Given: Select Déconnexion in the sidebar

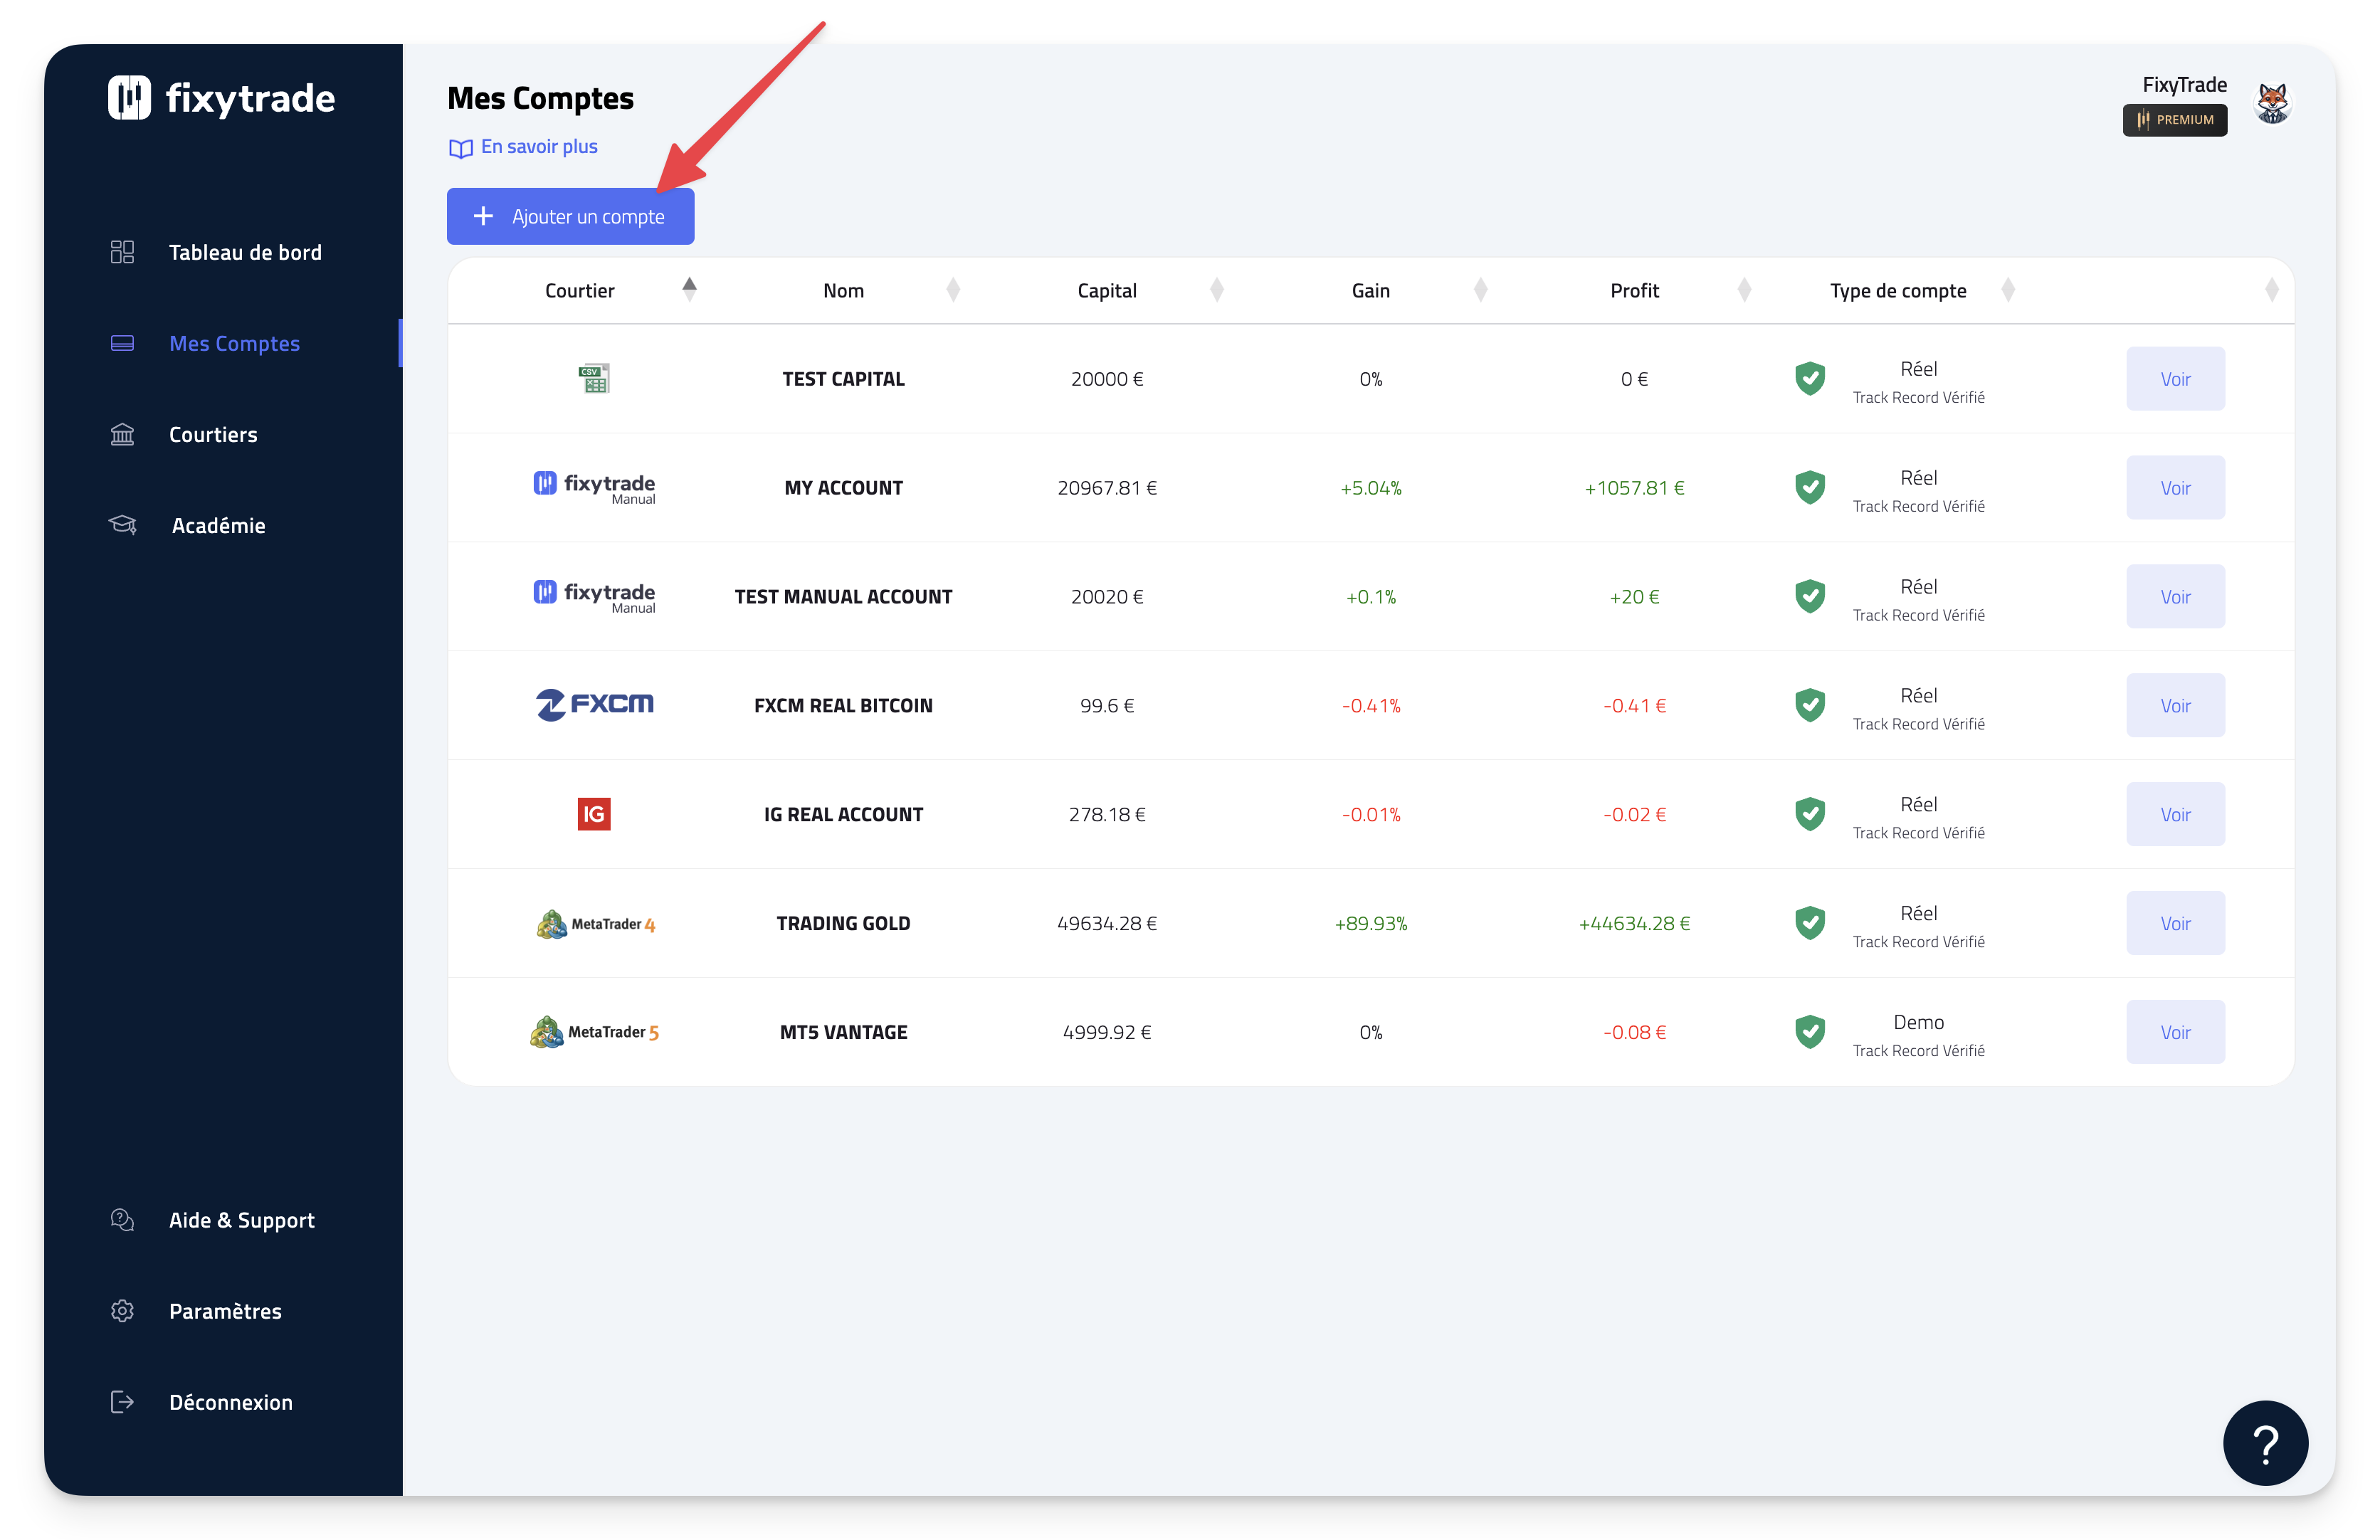Looking at the screenshot, I should coord(230,1401).
